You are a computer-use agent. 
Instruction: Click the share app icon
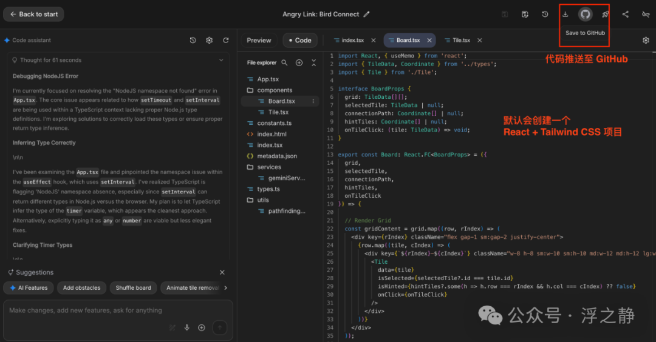click(625, 14)
